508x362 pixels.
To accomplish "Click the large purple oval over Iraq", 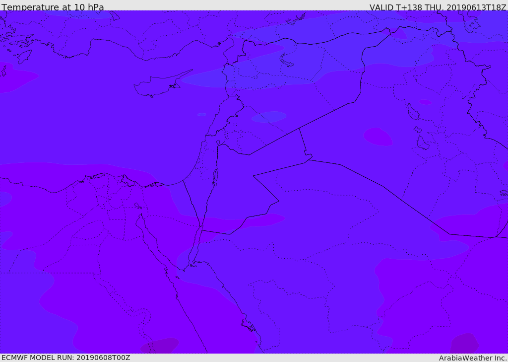I will (x=378, y=137).
